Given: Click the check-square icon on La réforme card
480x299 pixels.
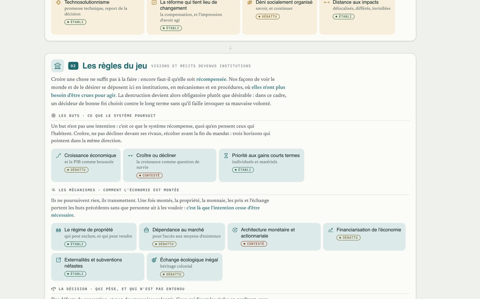Looking at the screenshot, I should pyautogui.click(x=154, y=3).
